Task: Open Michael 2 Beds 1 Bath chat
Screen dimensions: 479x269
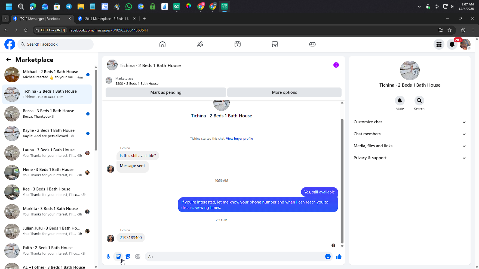Action: coord(47,75)
